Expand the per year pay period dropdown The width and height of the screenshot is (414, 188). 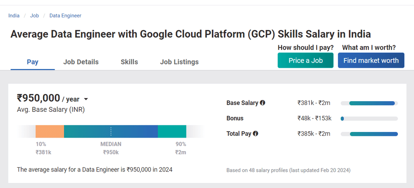[86, 100]
